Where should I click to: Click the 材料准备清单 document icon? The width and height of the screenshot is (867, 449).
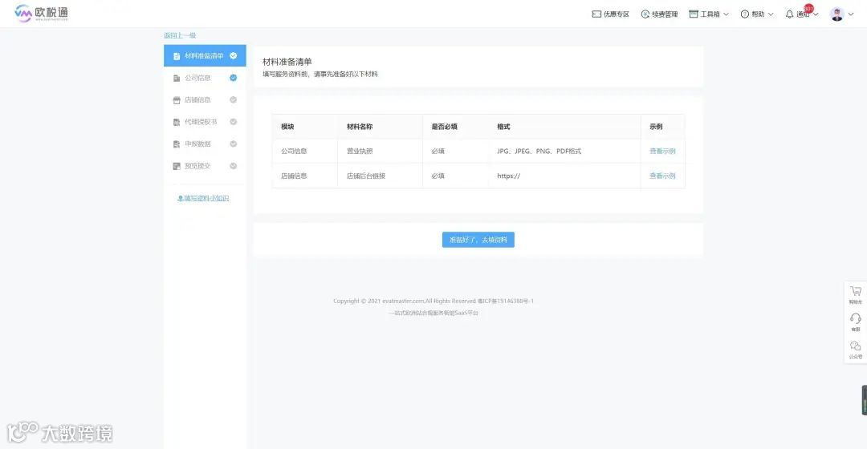[x=177, y=56]
